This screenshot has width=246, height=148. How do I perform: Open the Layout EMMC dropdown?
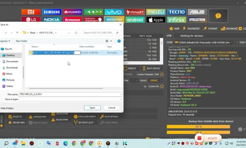[162, 80]
